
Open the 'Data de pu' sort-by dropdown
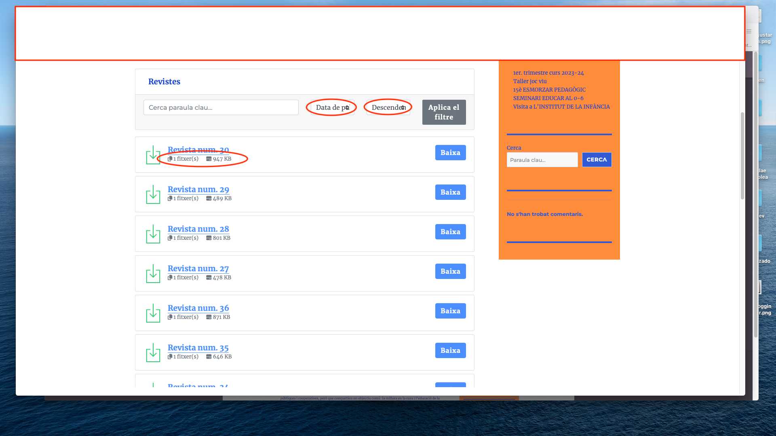(332, 107)
